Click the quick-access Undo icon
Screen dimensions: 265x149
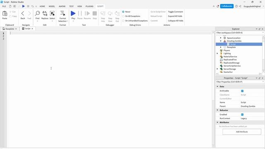point(32,6)
